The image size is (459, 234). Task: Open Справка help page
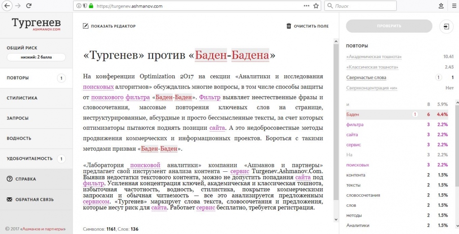point(36,179)
